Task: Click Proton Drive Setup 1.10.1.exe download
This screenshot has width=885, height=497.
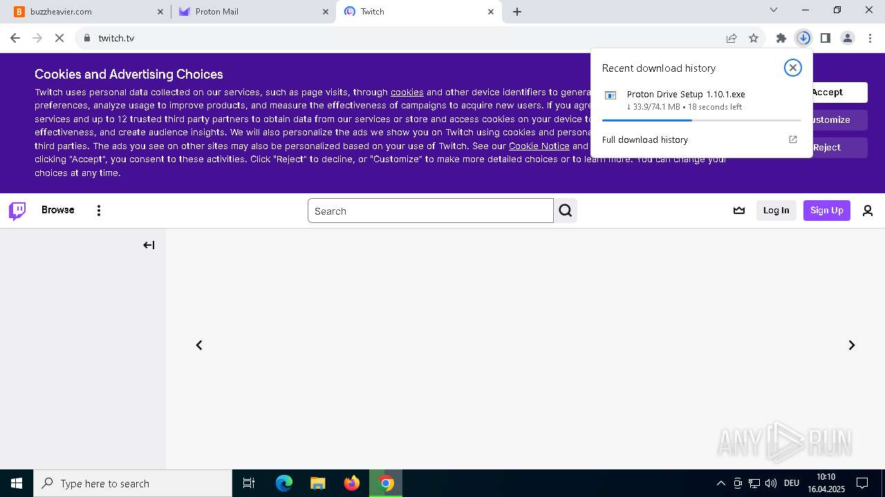Action: click(x=686, y=95)
